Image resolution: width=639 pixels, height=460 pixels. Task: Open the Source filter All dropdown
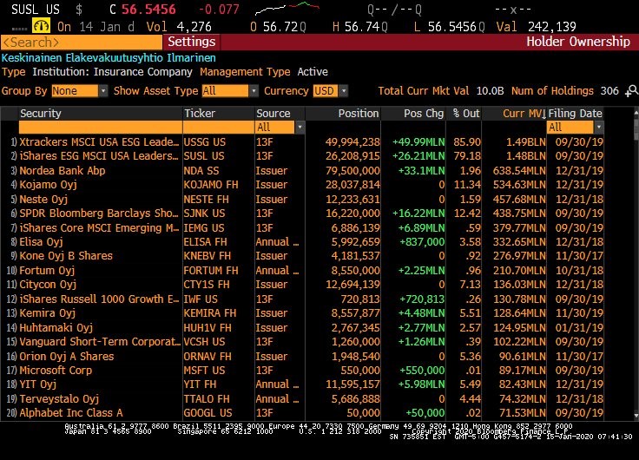[x=280, y=127]
